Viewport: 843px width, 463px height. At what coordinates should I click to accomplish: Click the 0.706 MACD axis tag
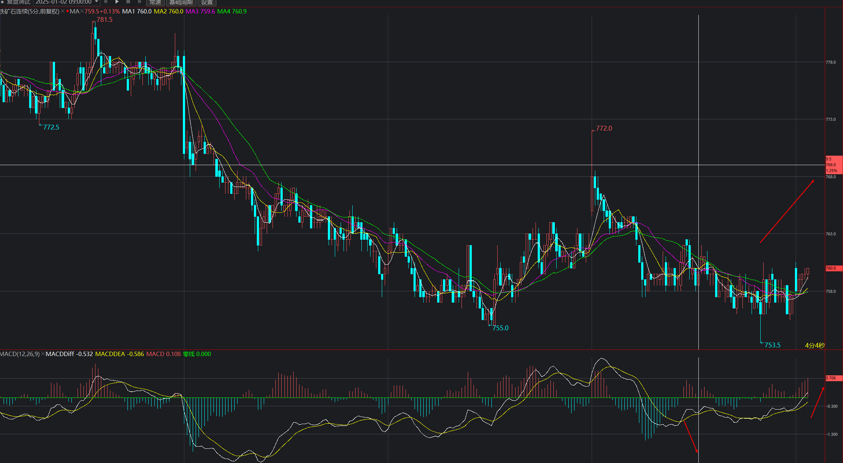pos(834,378)
